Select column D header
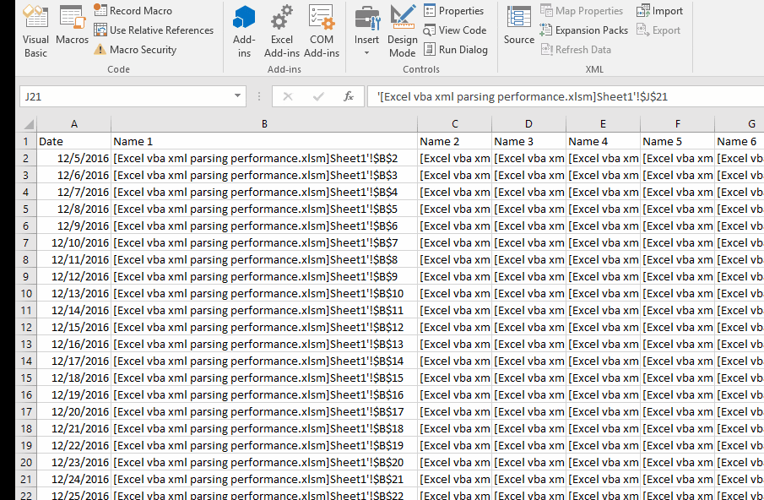Screen dimensions: 764x500 (x=529, y=124)
